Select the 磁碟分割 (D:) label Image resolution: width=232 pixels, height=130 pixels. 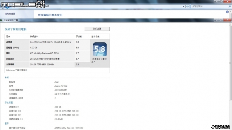(x=15, y=115)
